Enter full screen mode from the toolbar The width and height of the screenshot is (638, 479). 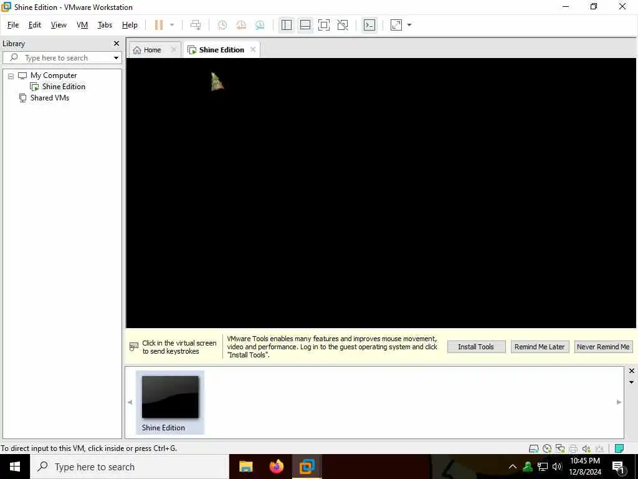(324, 25)
